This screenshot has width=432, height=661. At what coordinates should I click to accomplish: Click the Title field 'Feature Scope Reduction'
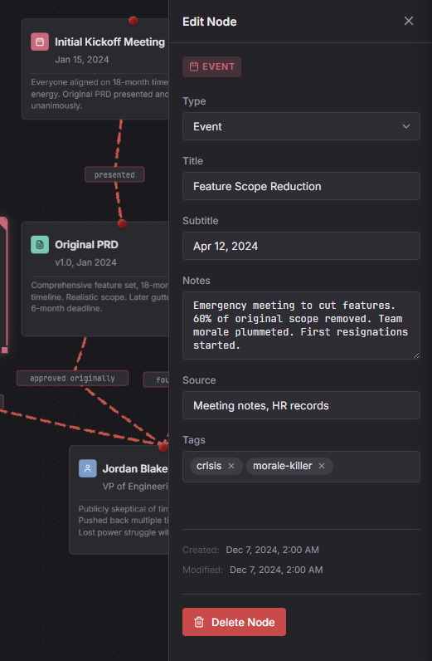coord(301,186)
